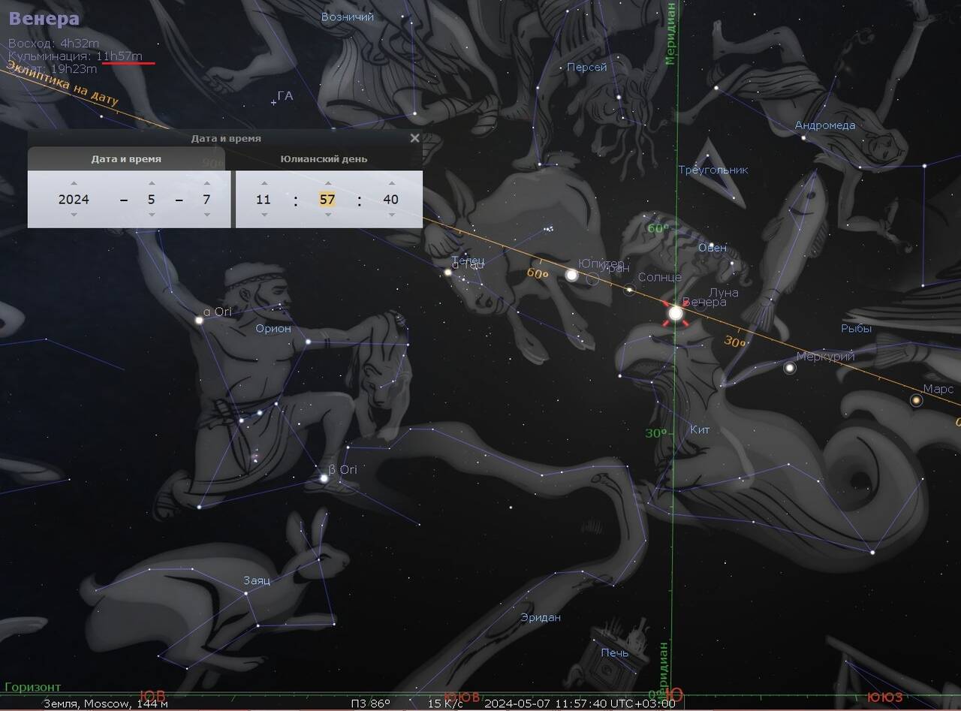Click the day field 7
The image size is (961, 711).
point(206,199)
